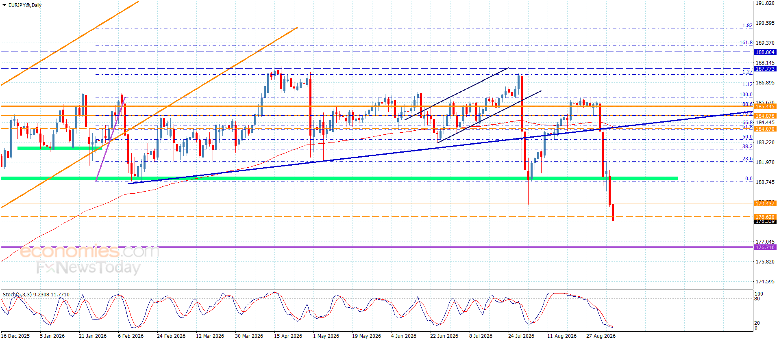
Task: Select the 12 Mar 2026 date label
Action: pyautogui.click(x=210, y=336)
